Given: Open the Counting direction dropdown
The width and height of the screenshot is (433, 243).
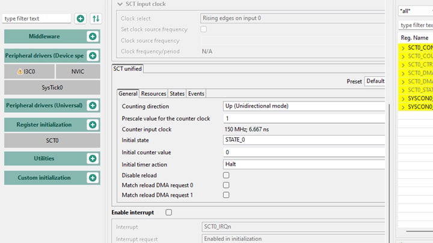Looking at the screenshot, I should click(304, 106).
